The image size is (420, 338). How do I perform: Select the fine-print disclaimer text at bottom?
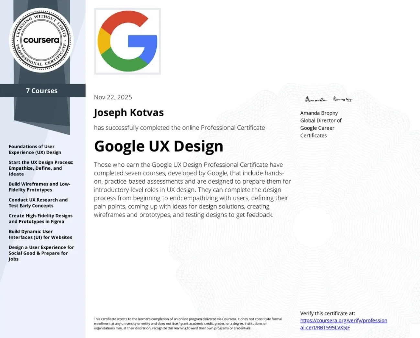[x=188, y=323]
